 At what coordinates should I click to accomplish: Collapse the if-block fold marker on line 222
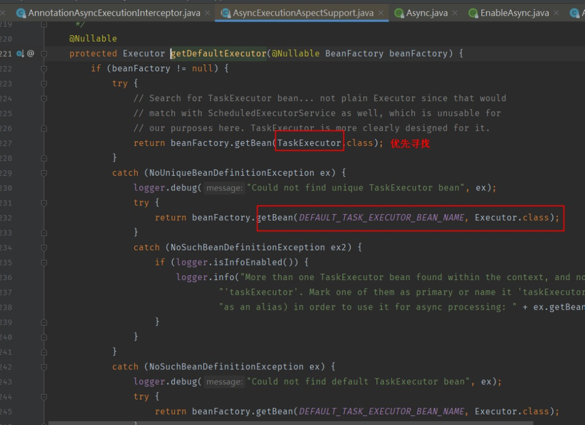44,69
